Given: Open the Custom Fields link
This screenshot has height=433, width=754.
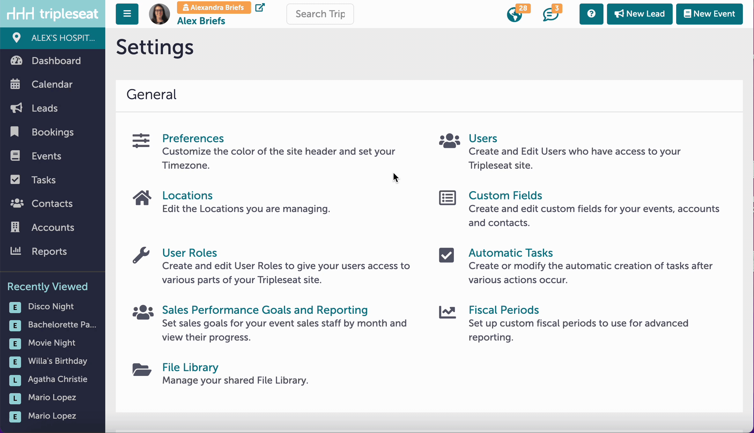Looking at the screenshot, I should pos(505,195).
